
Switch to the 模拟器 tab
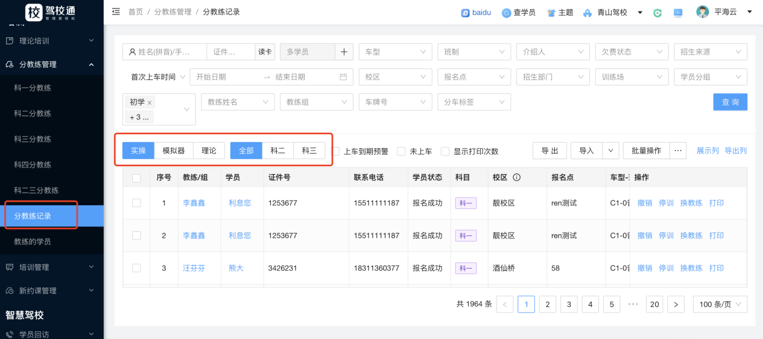click(x=174, y=151)
